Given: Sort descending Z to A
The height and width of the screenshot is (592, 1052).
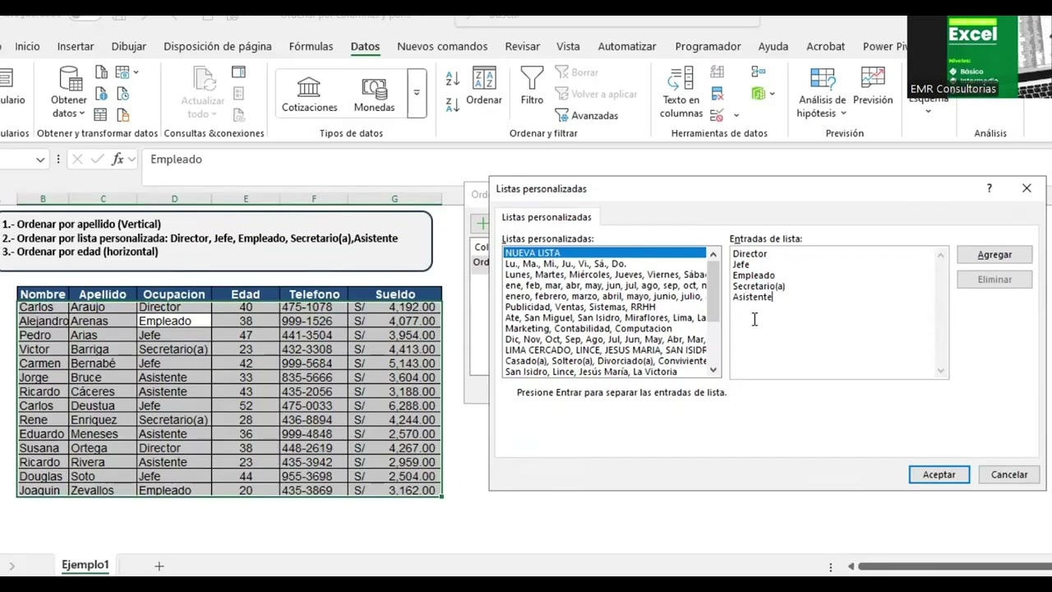Looking at the screenshot, I should [x=452, y=104].
